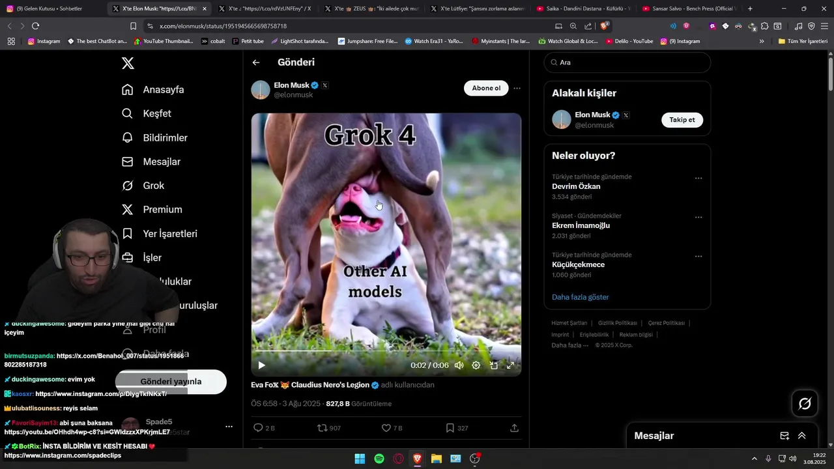
Task: Open Premium page in sidebar
Action: tap(152, 209)
